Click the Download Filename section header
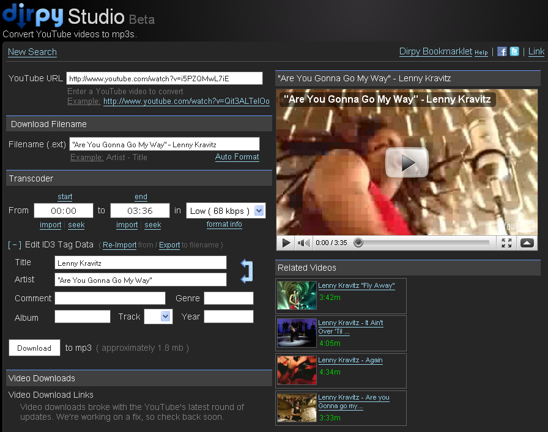 tap(139, 124)
